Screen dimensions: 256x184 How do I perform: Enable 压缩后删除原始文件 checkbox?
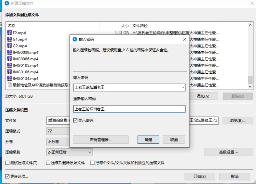[48, 163]
